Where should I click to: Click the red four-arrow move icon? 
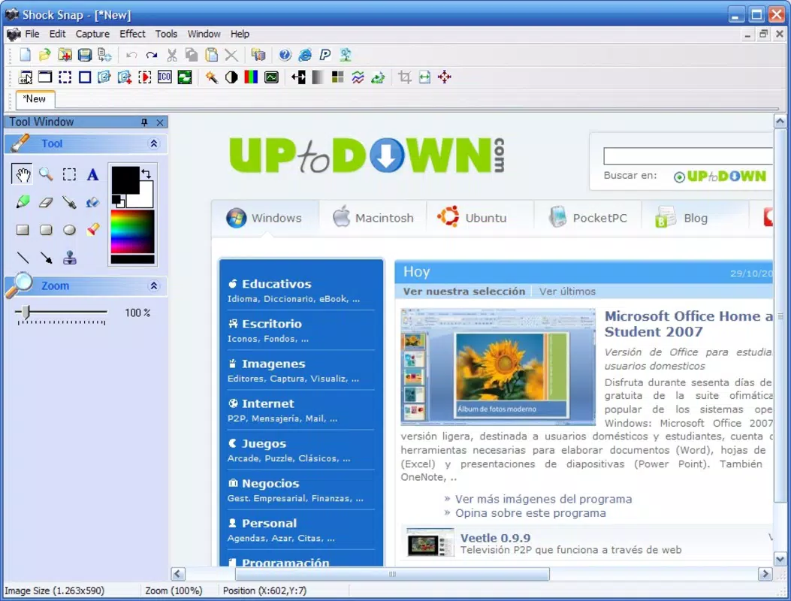click(x=445, y=77)
